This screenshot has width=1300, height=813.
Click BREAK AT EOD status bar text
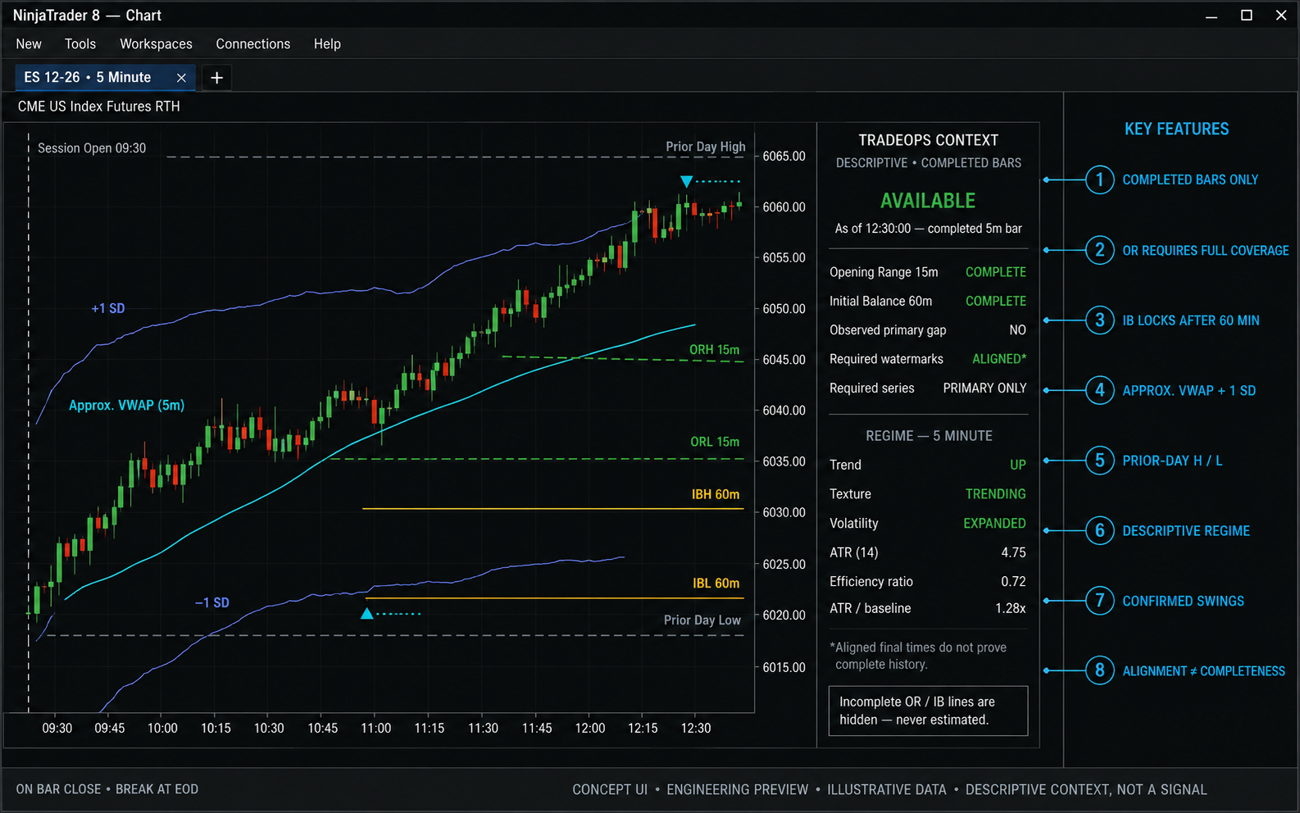tap(157, 789)
